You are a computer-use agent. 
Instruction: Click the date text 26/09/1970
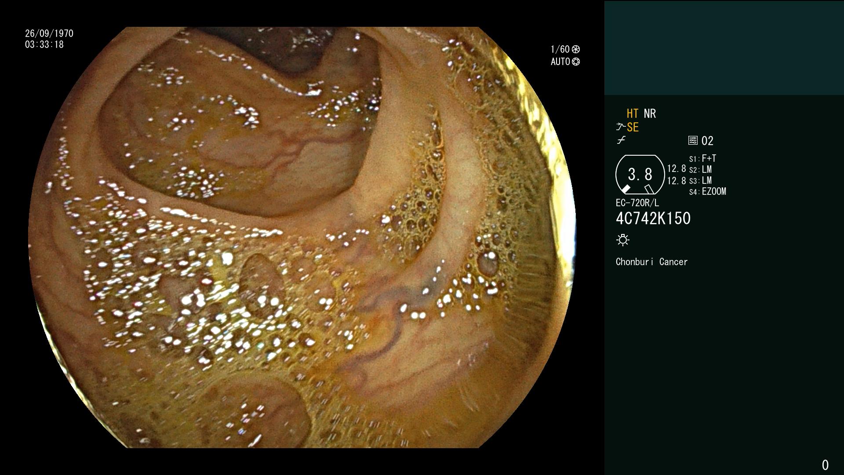tap(49, 33)
